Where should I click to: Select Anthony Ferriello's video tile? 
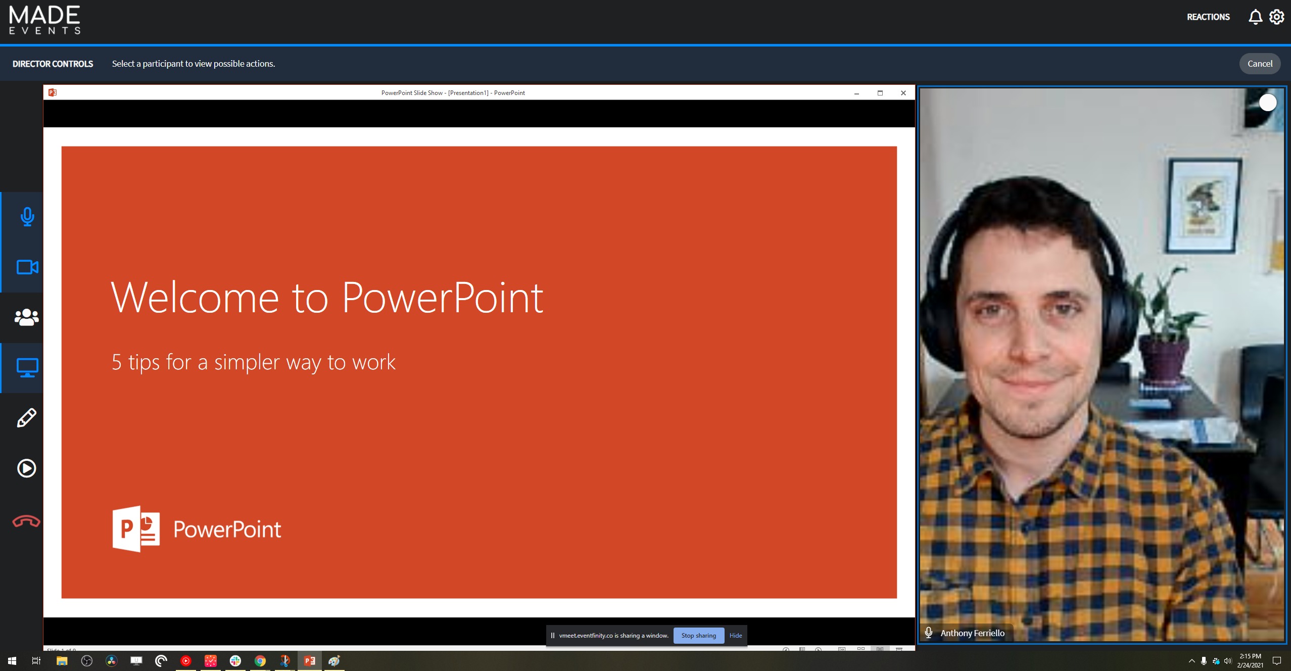[1102, 365]
